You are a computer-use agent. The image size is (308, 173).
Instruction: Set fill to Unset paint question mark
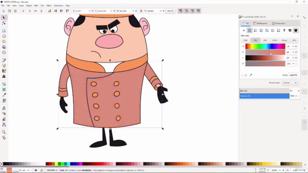(284, 30)
